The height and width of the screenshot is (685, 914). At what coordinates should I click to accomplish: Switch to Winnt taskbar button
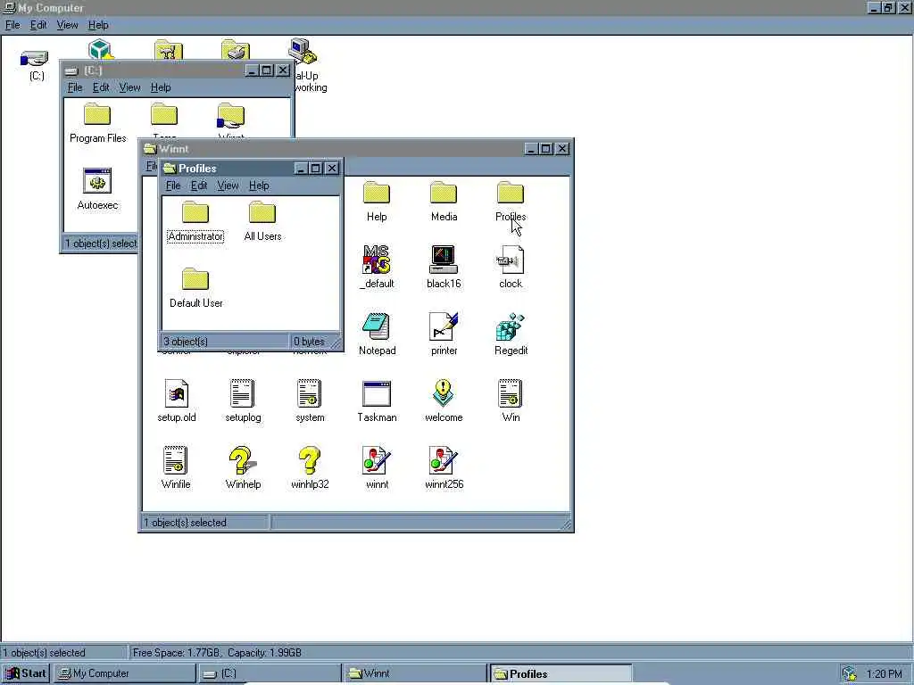point(414,673)
